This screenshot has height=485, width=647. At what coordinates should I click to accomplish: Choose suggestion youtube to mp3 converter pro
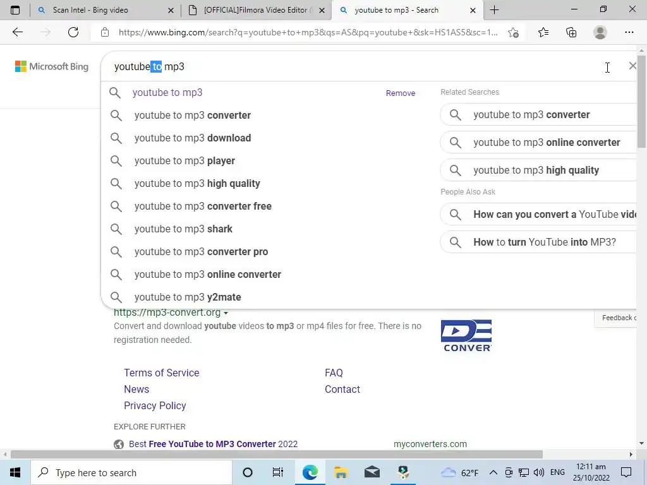click(264, 251)
